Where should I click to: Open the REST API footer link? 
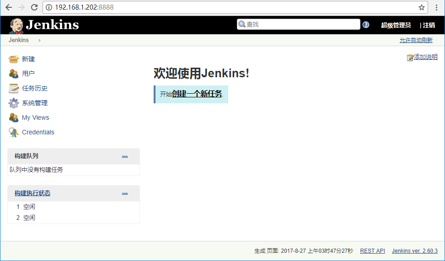[372, 251]
